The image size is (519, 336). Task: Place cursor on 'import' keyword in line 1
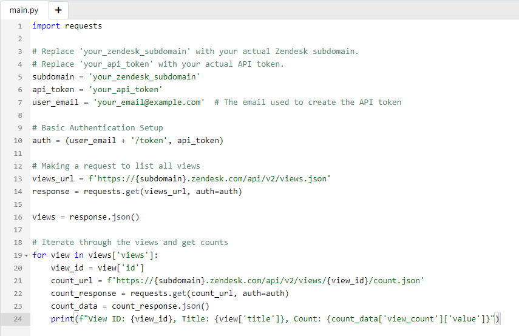tap(46, 26)
